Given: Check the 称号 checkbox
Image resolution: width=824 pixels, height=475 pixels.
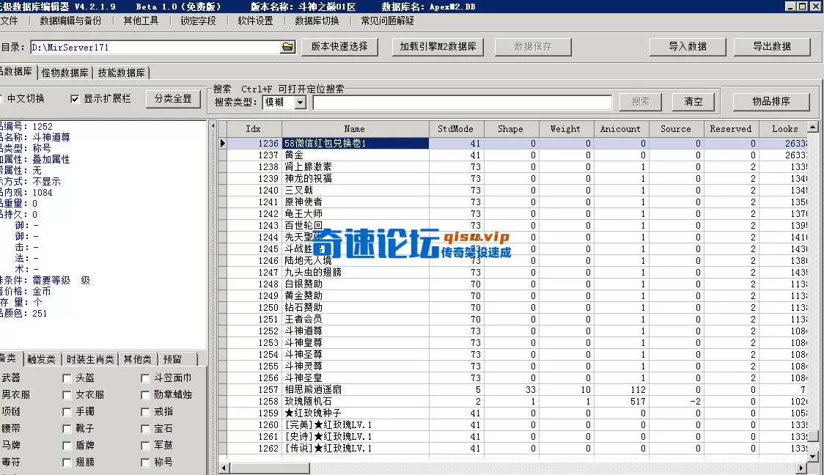Looking at the screenshot, I should 146,463.
